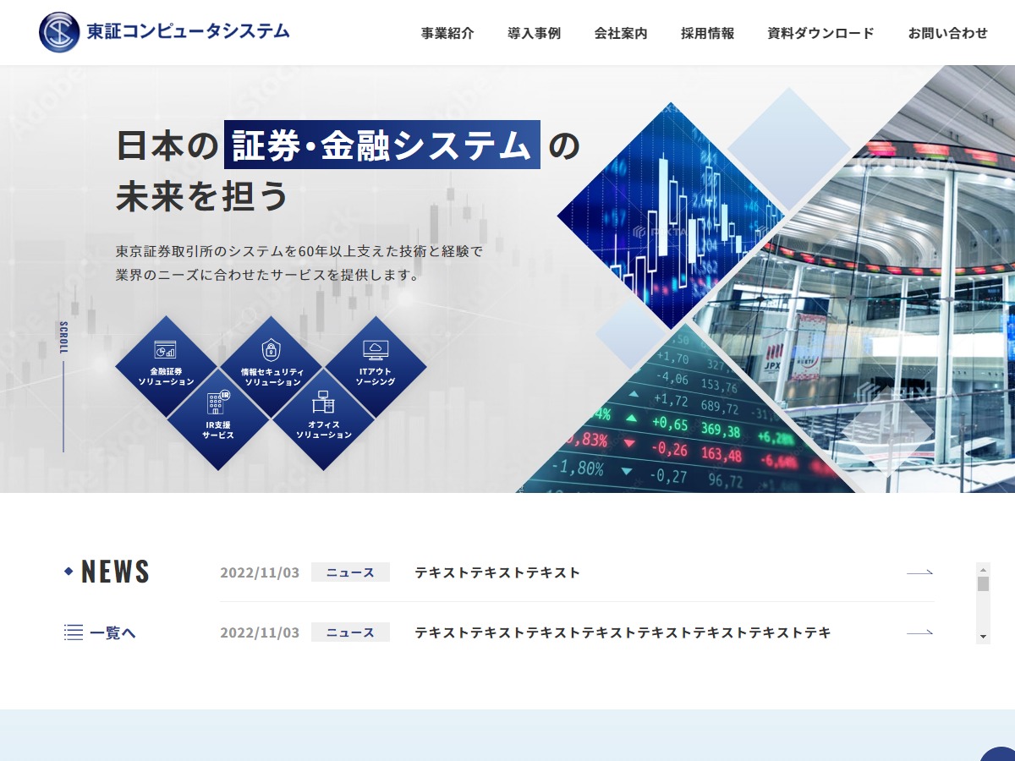Click the hero headline 証券・金融システム
This screenshot has width=1015, height=761.
[x=382, y=145]
